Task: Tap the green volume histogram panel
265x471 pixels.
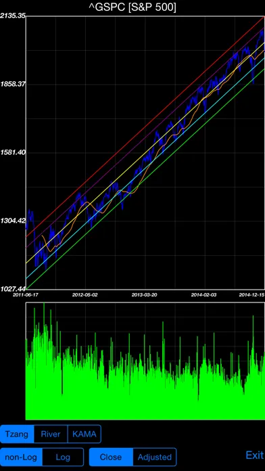Action: click(145, 361)
